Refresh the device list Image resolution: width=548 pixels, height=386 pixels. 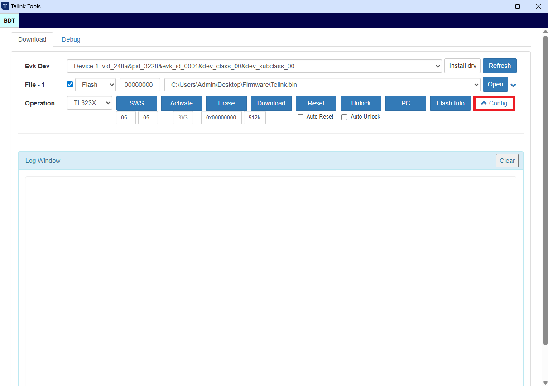tap(500, 66)
